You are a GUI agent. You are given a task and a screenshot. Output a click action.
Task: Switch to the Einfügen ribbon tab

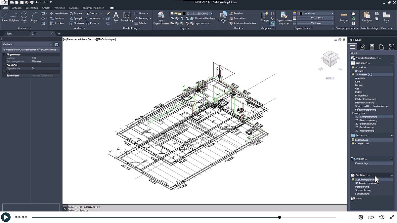click(x=16, y=7)
